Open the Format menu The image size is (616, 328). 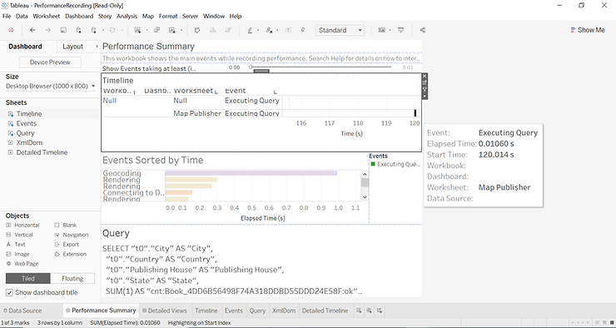168,16
